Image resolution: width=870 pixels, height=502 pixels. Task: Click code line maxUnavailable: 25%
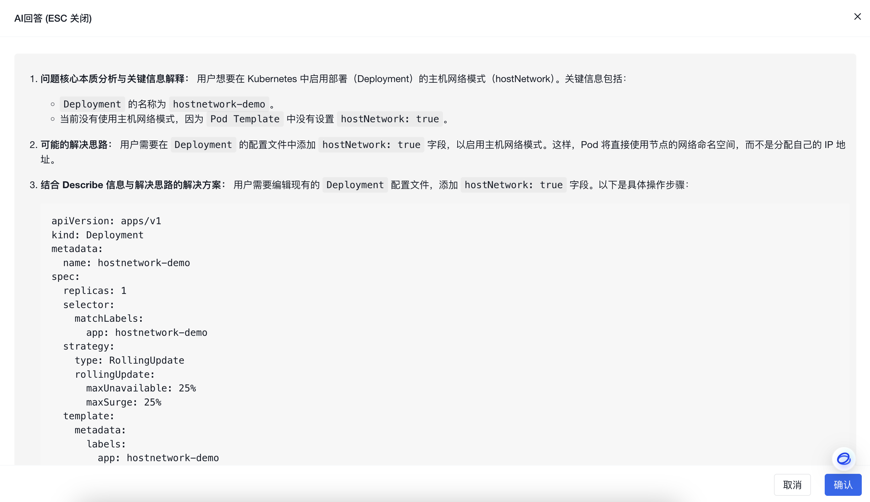[141, 388]
